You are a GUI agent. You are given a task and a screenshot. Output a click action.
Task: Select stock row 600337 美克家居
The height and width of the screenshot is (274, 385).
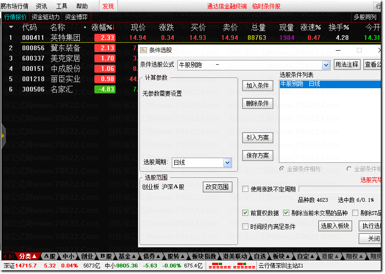click(70, 58)
